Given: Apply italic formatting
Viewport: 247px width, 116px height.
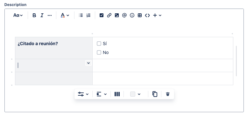Looking at the screenshot, I should point(42,15).
